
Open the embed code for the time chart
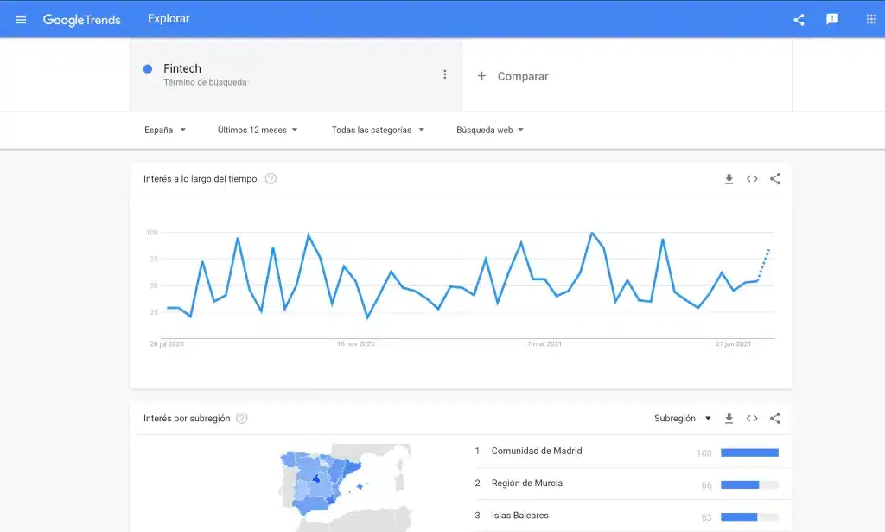coord(752,179)
